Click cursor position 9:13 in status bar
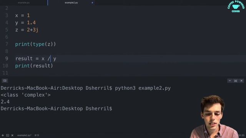Screen dimensions: 246x138 (37, 135)
